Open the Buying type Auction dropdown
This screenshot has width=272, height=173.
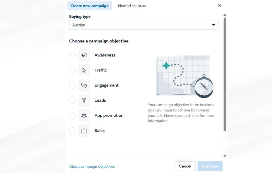pos(144,25)
